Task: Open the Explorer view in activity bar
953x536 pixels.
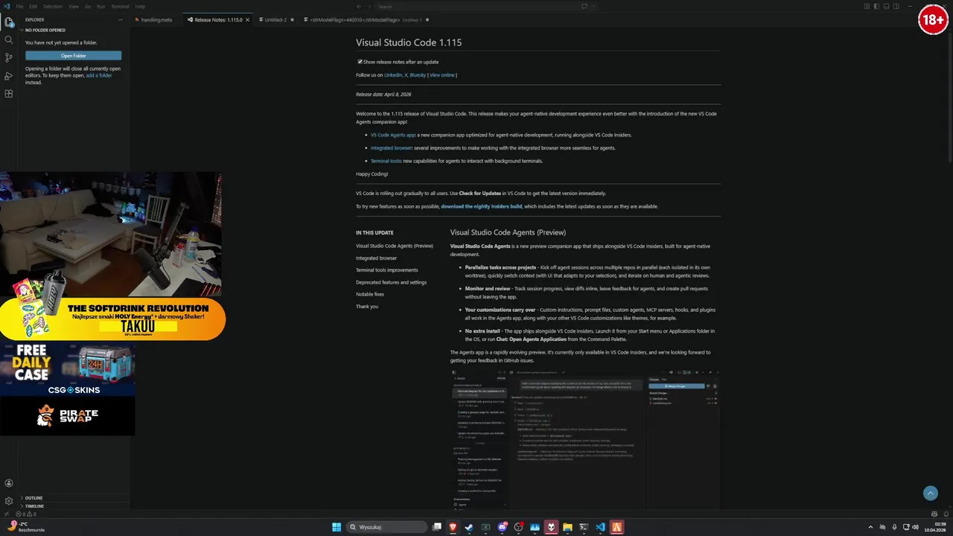Action: [9, 22]
